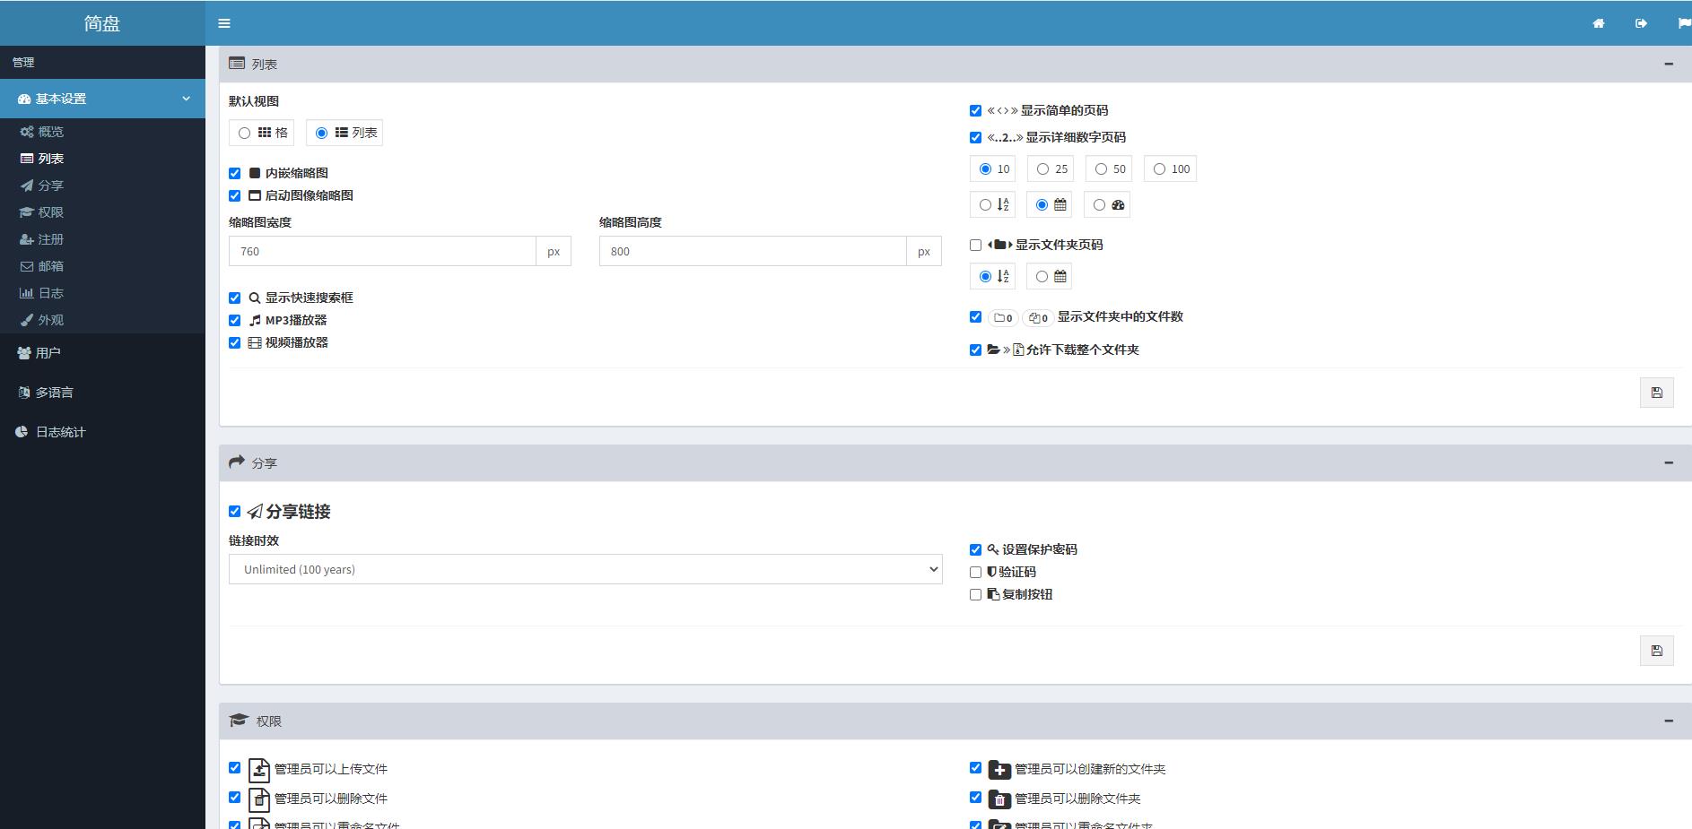This screenshot has height=829, width=1692.
Task: Toggle 管理员可以上传文件 checkbox
Action: click(x=235, y=768)
